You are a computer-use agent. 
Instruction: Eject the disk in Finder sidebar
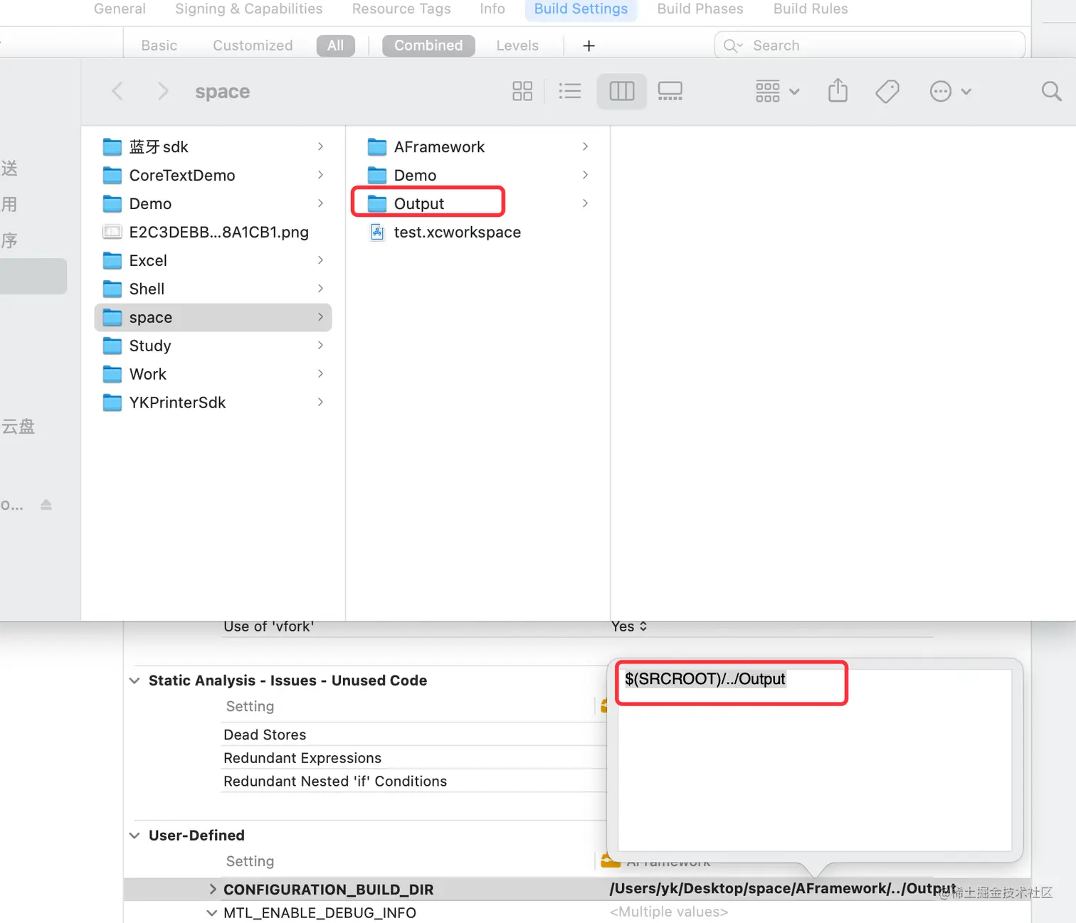(x=46, y=505)
